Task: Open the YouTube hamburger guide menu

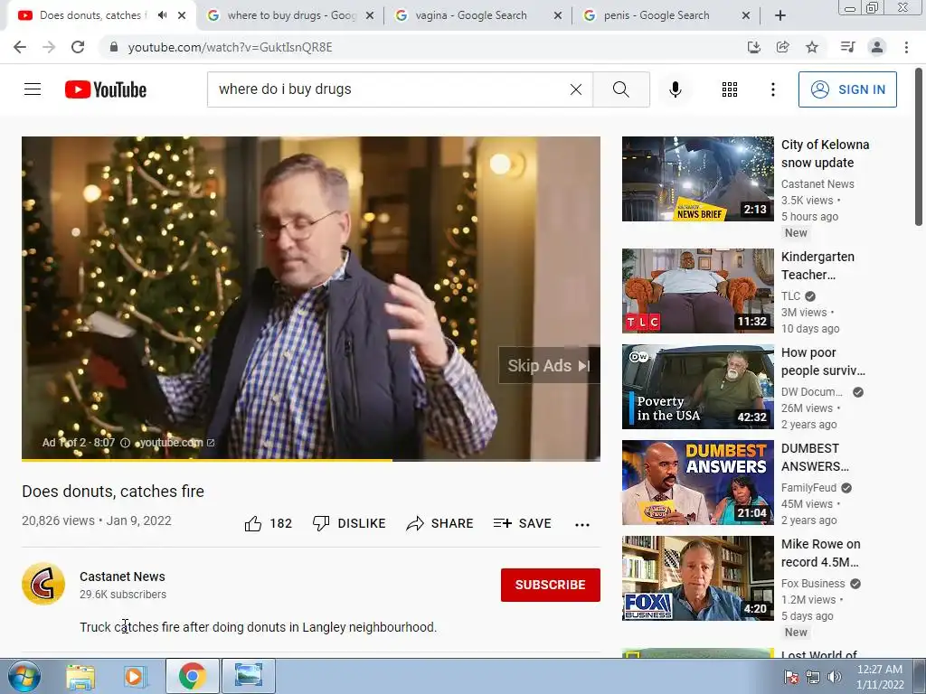Action: click(x=33, y=89)
